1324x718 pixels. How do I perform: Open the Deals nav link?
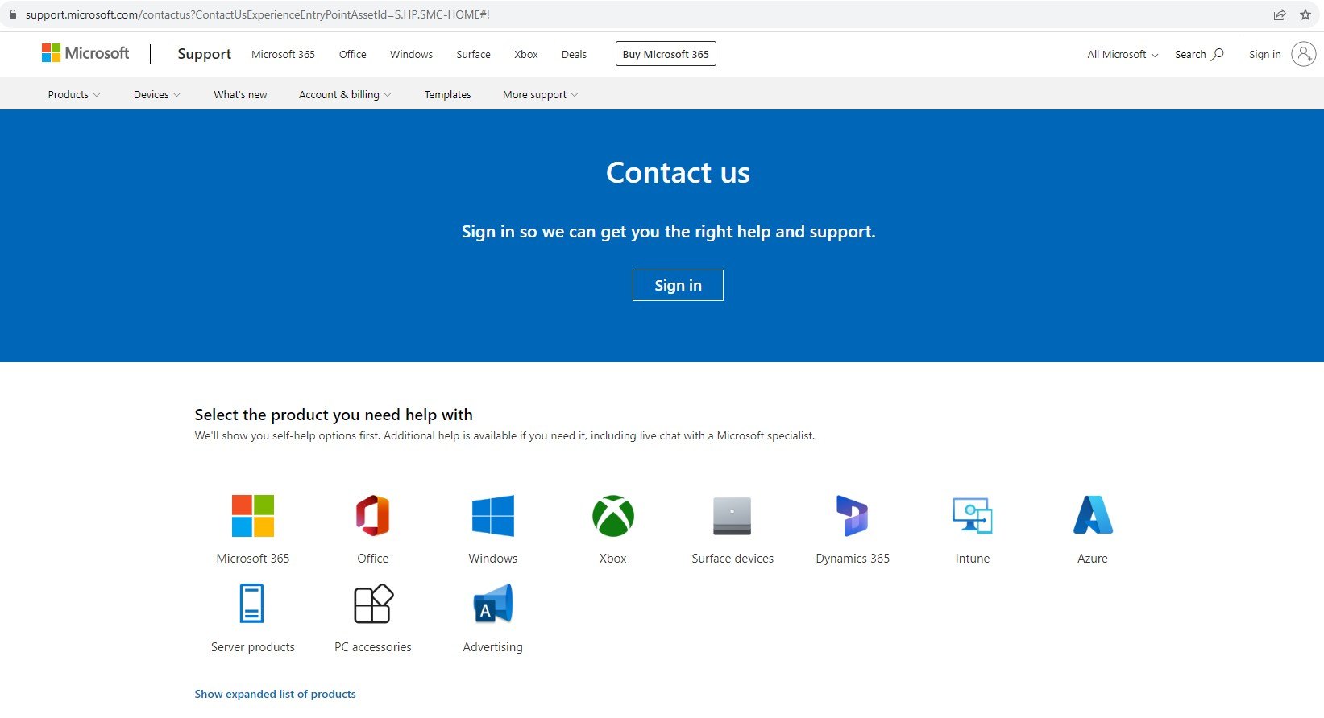click(574, 54)
